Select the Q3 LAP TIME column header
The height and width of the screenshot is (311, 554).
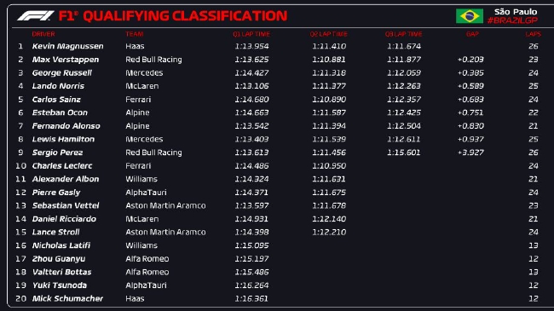[403, 34]
